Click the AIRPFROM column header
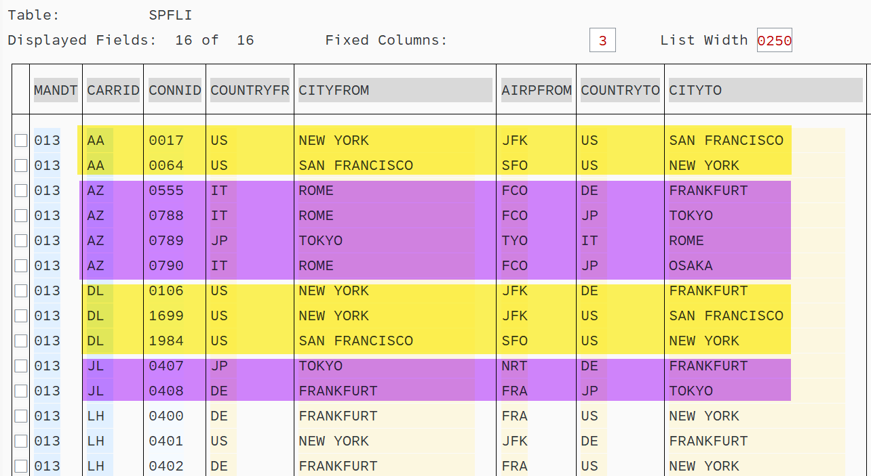This screenshot has height=476, width=871. coord(536,90)
